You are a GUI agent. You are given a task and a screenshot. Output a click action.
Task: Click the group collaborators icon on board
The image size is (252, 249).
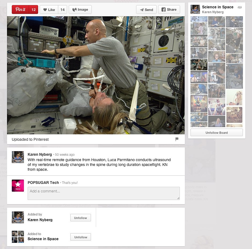pos(239,7)
